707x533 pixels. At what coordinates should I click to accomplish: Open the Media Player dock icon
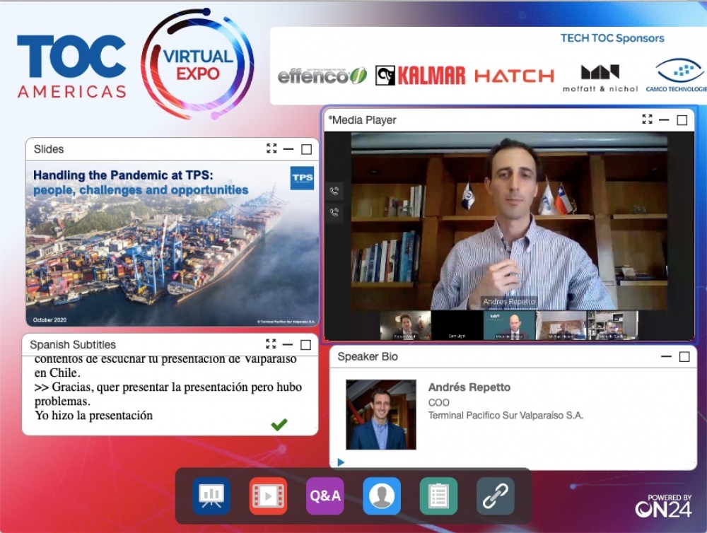268,496
